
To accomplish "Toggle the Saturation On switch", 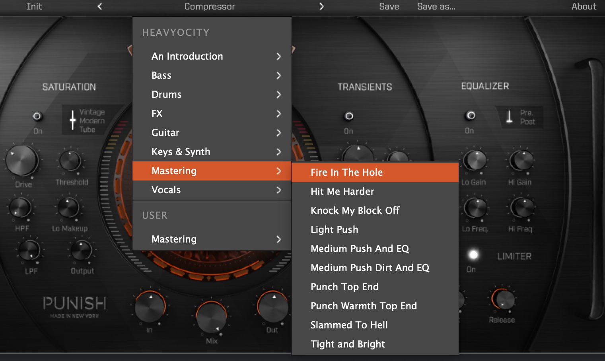I will (37, 116).
